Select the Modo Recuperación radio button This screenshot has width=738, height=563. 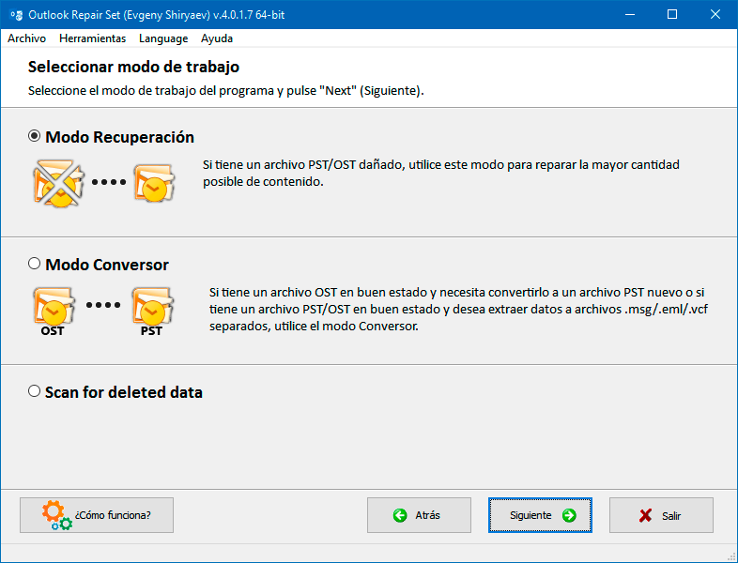pos(34,136)
